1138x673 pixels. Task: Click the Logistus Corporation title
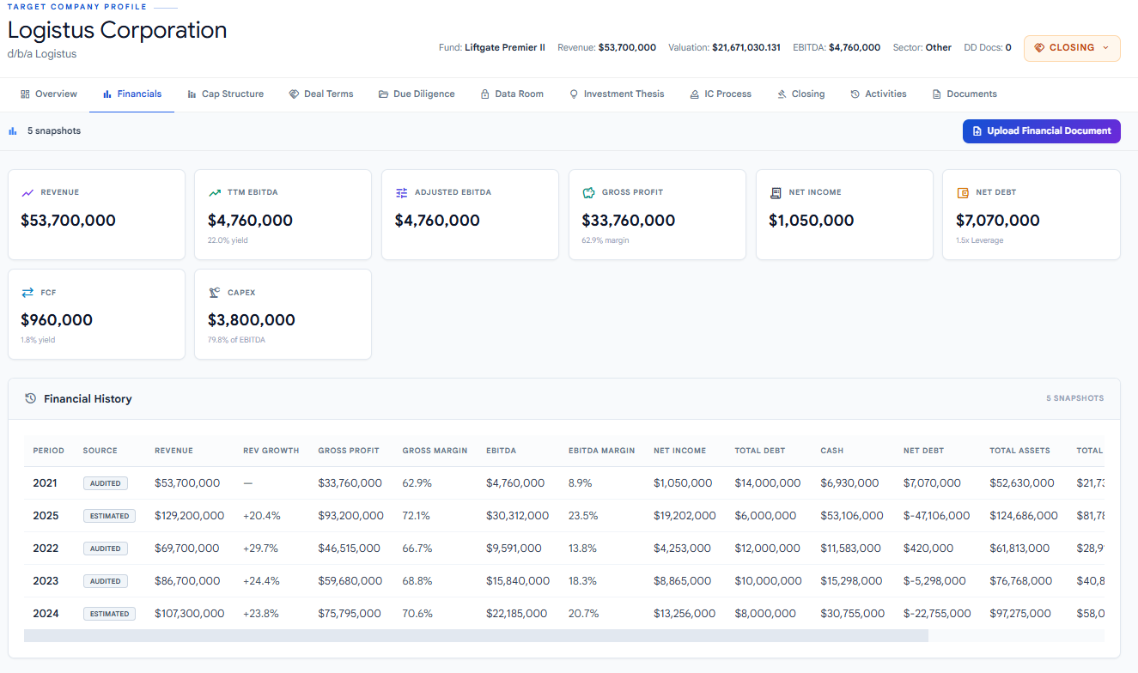(118, 30)
